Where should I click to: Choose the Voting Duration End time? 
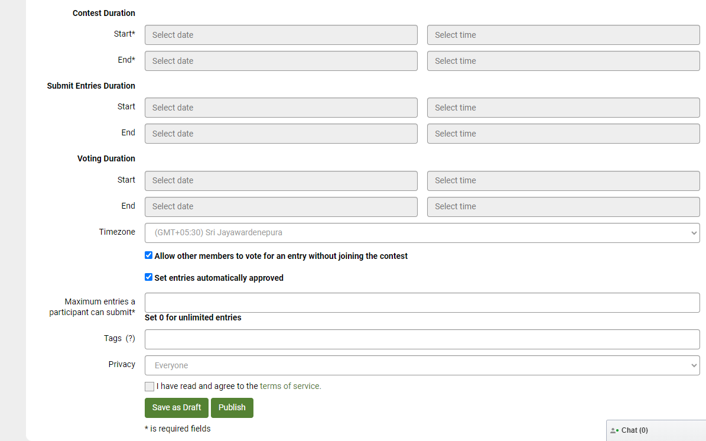point(563,206)
